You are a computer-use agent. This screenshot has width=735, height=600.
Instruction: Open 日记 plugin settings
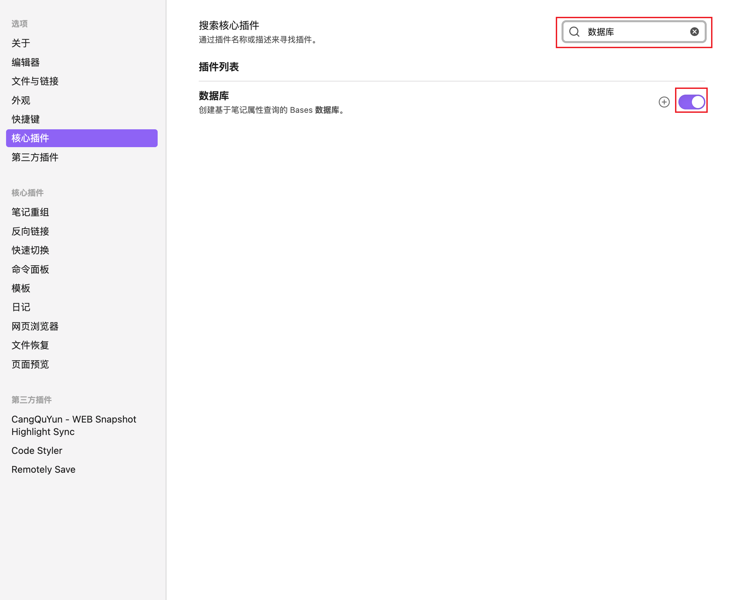point(21,307)
